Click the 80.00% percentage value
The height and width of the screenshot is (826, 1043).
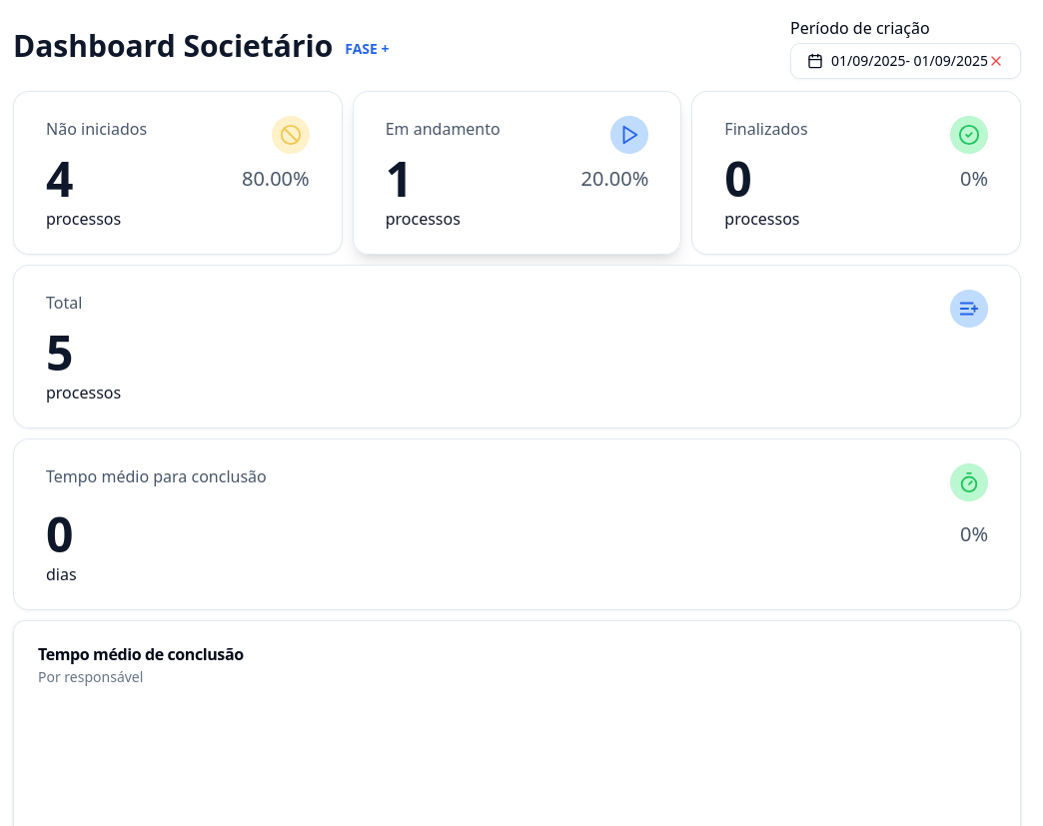coord(275,180)
